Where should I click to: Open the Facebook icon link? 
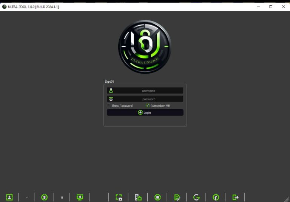pyautogui.click(x=216, y=197)
